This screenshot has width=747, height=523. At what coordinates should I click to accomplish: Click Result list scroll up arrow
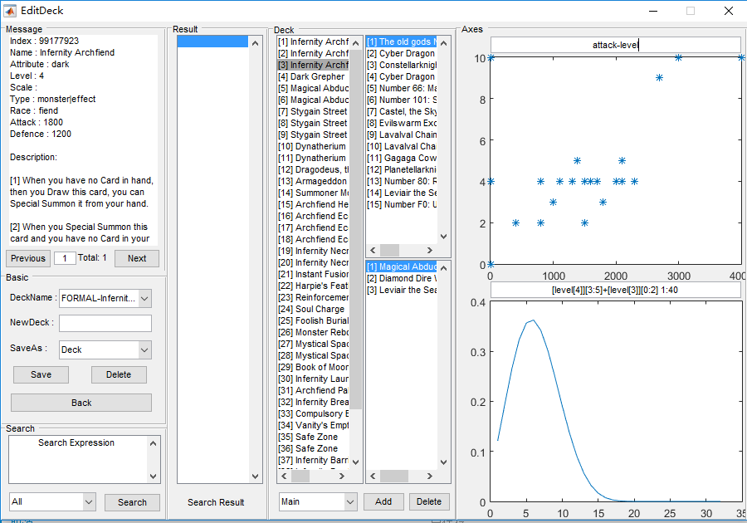pyautogui.click(x=256, y=43)
